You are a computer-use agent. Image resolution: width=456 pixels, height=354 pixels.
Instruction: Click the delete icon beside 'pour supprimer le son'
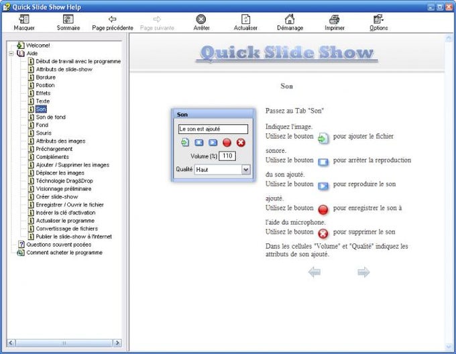point(323,233)
